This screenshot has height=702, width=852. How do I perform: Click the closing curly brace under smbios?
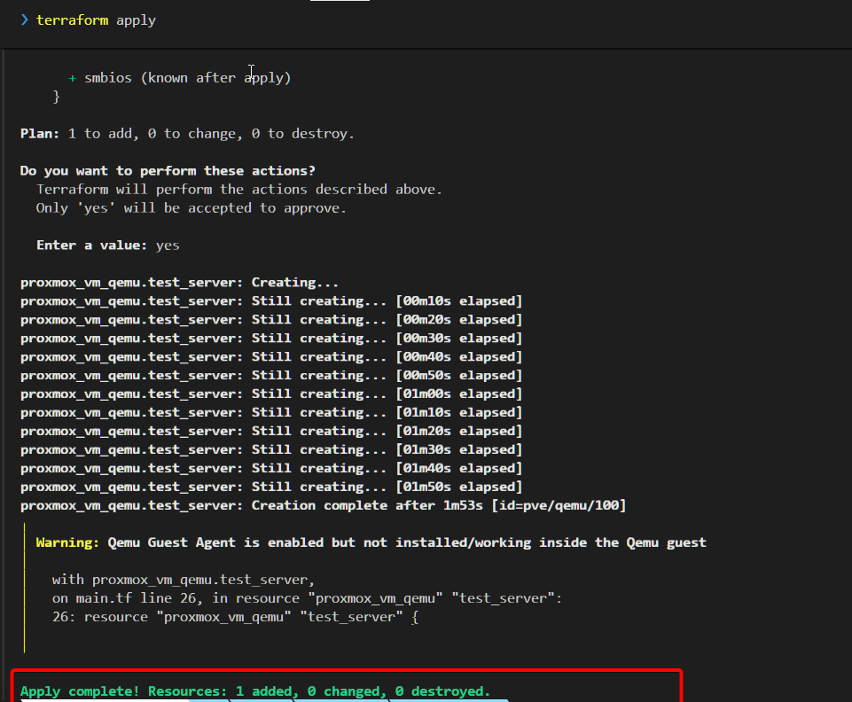pyautogui.click(x=57, y=96)
